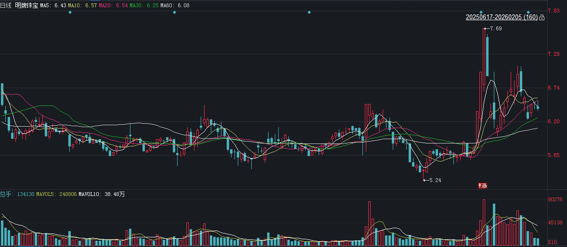Click the 7.69 high price annotation
The height and width of the screenshot is (247, 567).
(x=495, y=29)
